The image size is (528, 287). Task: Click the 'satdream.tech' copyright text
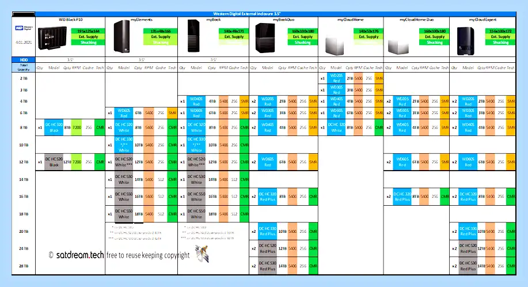80,255
